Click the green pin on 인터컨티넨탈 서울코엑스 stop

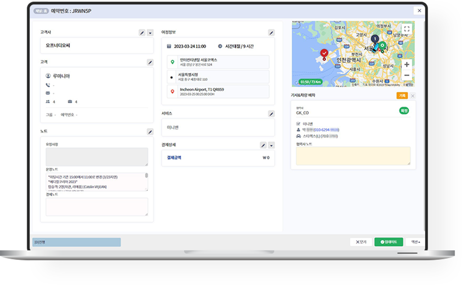pos(172,62)
